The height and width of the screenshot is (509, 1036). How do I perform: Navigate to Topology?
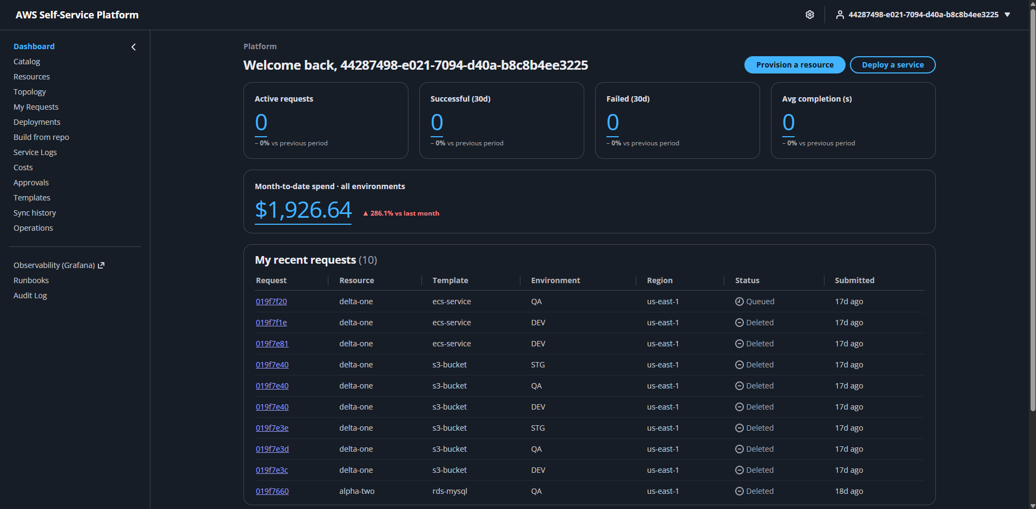[30, 92]
